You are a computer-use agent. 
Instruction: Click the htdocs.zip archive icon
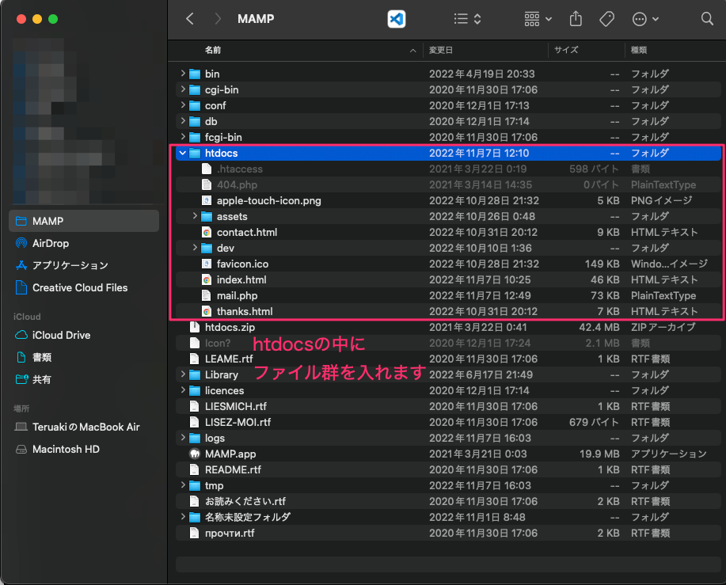195,327
